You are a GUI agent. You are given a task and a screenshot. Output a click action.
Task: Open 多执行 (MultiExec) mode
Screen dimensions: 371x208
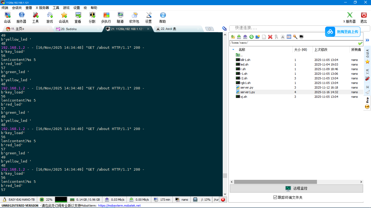click(x=106, y=17)
